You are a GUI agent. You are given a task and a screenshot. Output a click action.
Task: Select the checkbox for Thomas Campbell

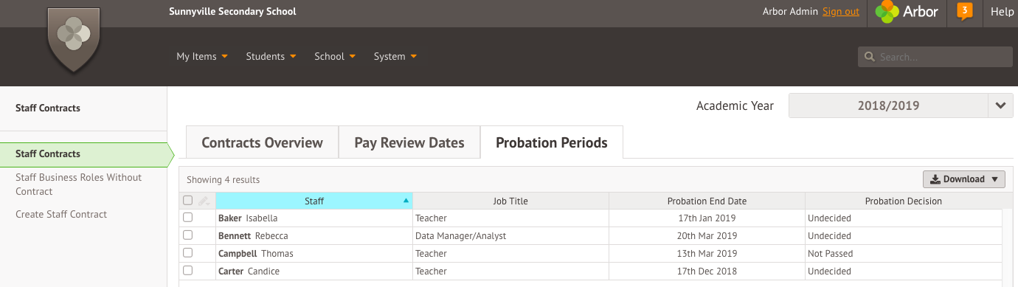[x=187, y=253]
